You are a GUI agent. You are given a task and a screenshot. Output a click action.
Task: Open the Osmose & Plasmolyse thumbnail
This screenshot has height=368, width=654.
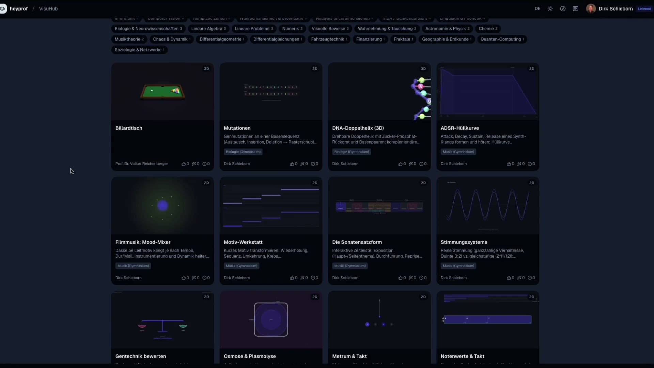[x=271, y=320]
